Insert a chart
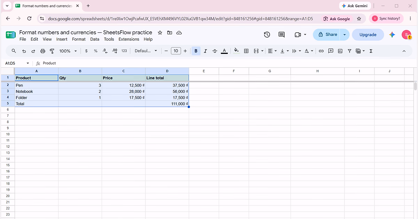 (x=340, y=51)
